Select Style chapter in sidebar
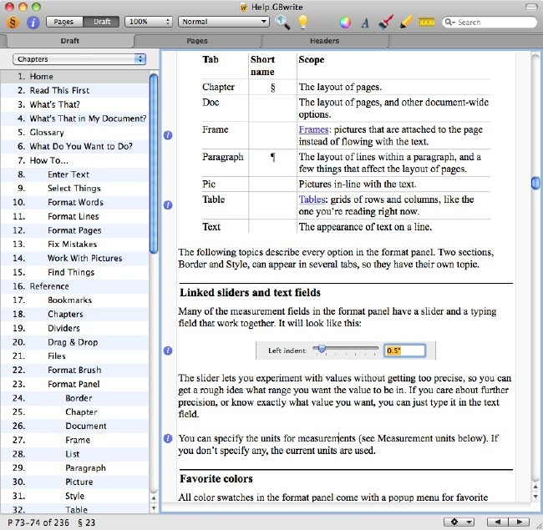This screenshot has height=530, width=543. [75, 496]
